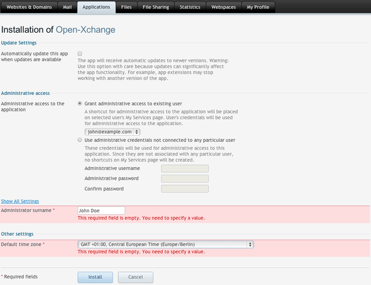Click the Open-Xchange title text

(x=85, y=30)
